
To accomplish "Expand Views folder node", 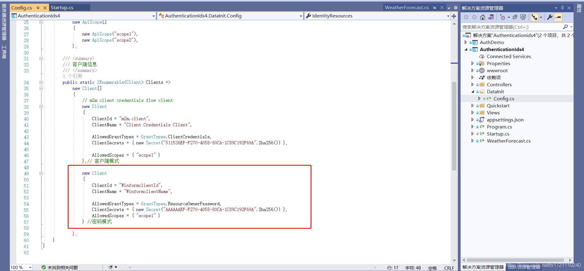I will point(473,113).
